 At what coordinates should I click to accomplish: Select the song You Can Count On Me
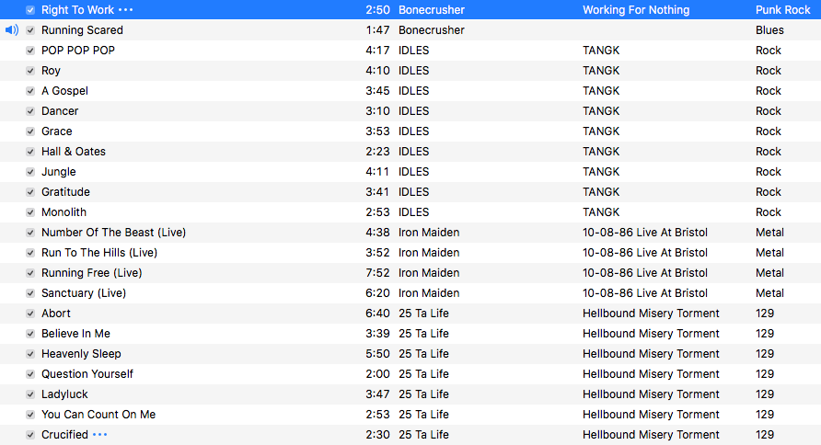(x=98, y=415)
